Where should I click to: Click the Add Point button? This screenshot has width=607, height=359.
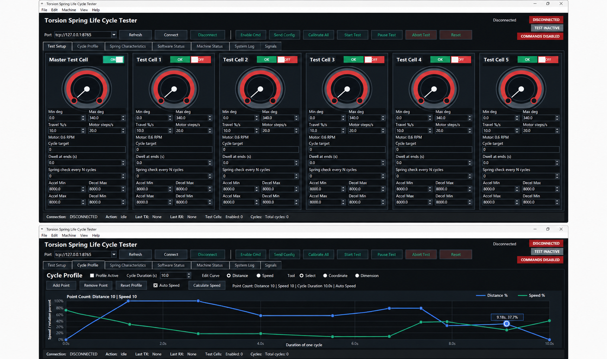(x=61, y=285)
